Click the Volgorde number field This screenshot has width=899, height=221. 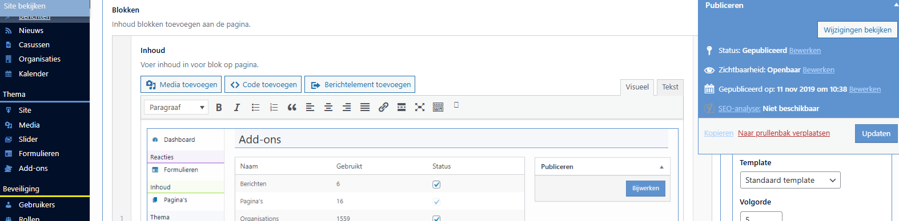761,216
